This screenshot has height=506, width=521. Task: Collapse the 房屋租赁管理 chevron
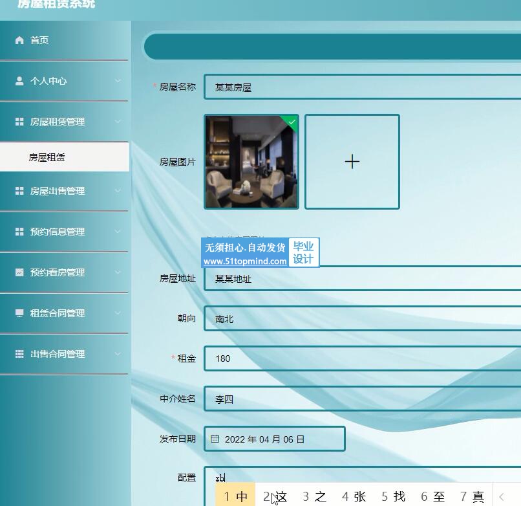[x=118, y=122]
